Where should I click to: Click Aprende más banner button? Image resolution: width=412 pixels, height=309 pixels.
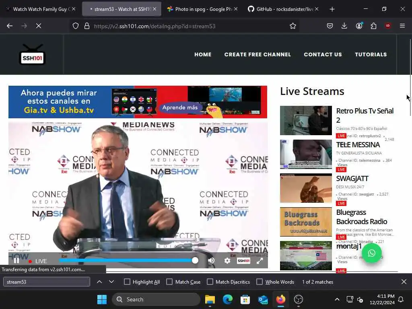[180, 107]
